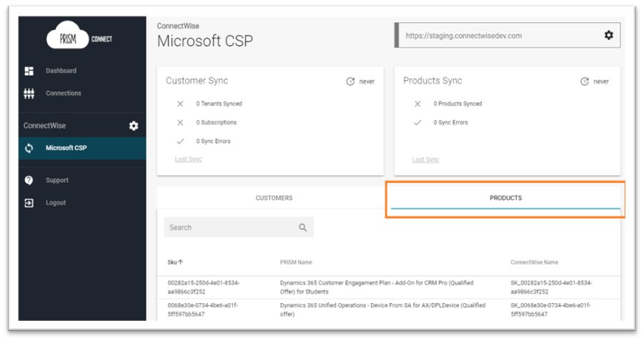The width and height of the screenshot is (644, 341).
Task: Click checkmark beside Customer 0 Sync Errors
Action: tap(180, 141)
